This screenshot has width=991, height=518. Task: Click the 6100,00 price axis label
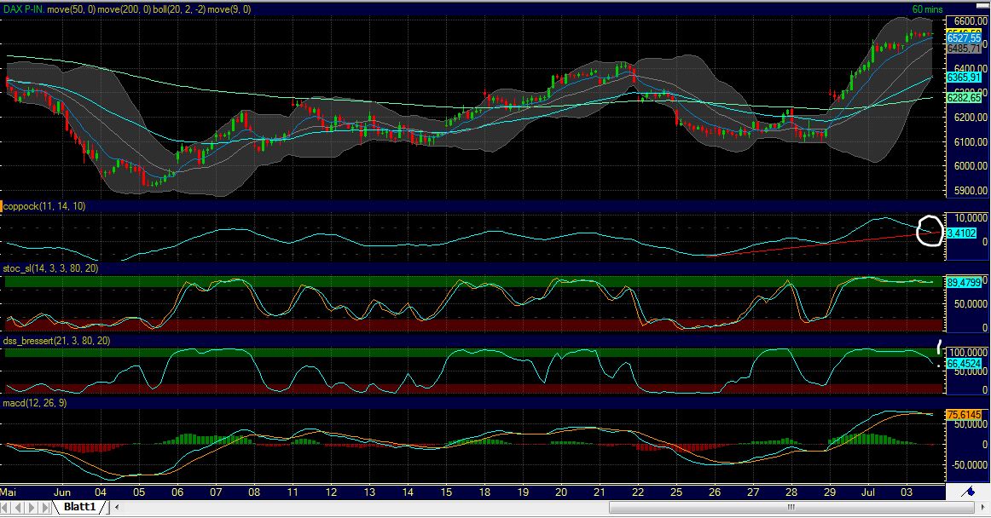tap(971, 142)
